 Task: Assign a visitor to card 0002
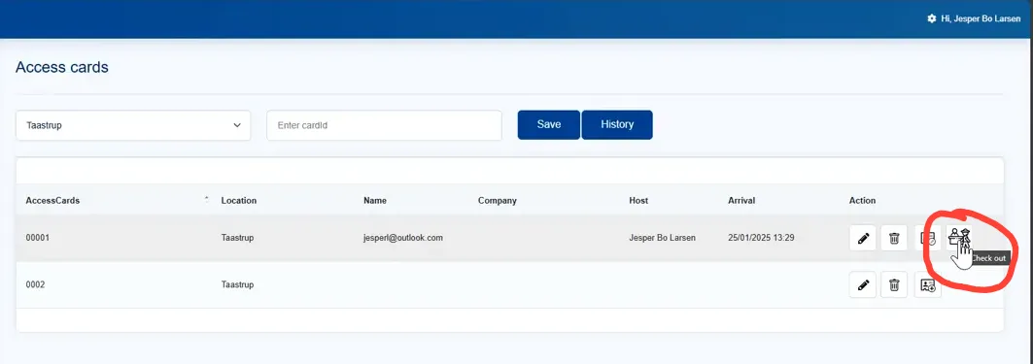(x=928, y=285)
